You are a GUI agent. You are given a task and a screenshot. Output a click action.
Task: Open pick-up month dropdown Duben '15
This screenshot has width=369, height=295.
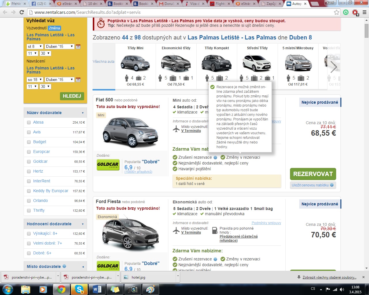click(x=59, y=46)
